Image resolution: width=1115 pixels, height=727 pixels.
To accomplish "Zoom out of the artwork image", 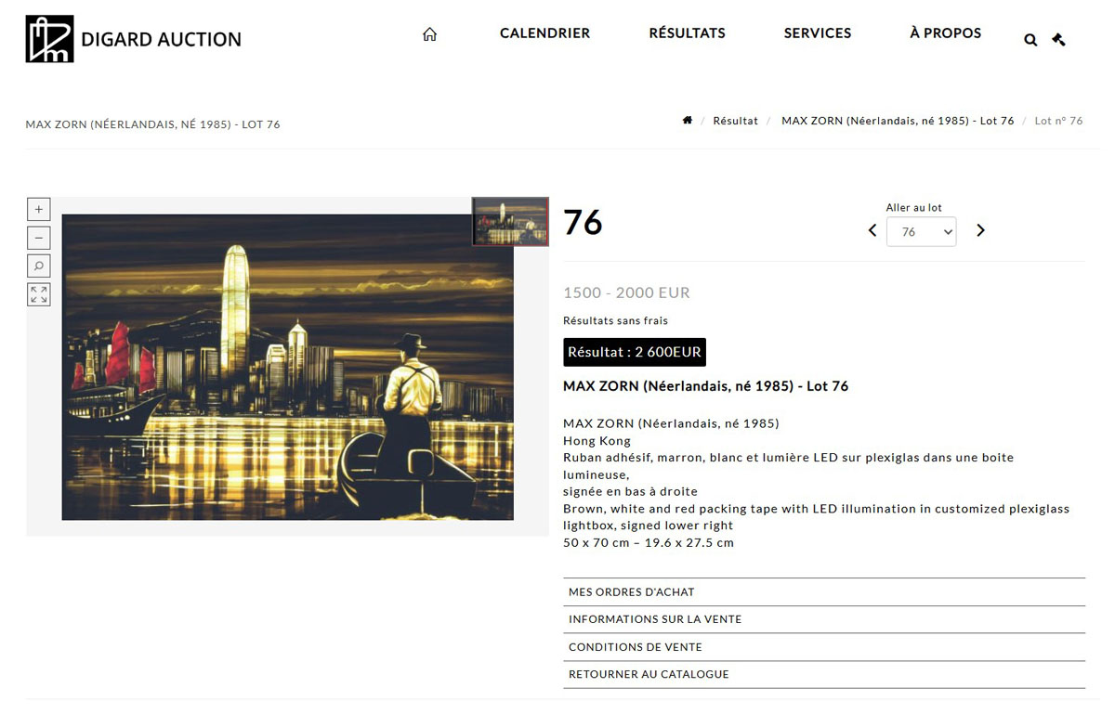I will coord(38,238).
